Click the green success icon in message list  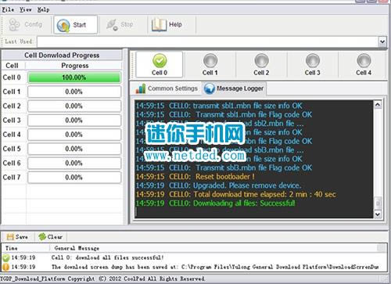click(x=5, y=257)
